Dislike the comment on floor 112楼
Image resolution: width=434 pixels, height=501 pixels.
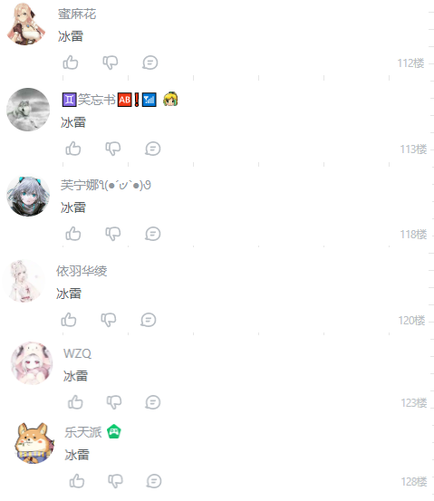[111, 63]
